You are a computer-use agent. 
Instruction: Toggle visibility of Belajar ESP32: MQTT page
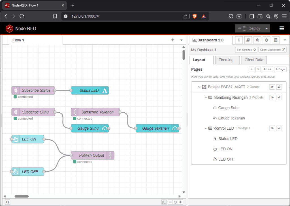tap(272, 87)
